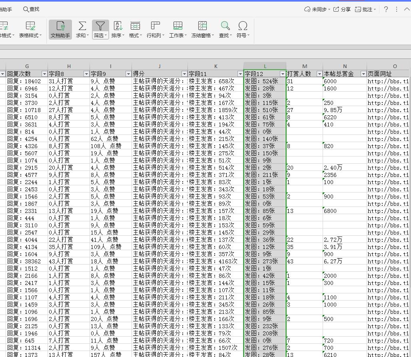Click the 文档助手 document assistant icon
The height and width of the screenshot is (357, 411).
pos(60,26)
